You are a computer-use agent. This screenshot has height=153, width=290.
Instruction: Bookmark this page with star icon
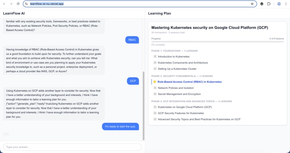252,4
